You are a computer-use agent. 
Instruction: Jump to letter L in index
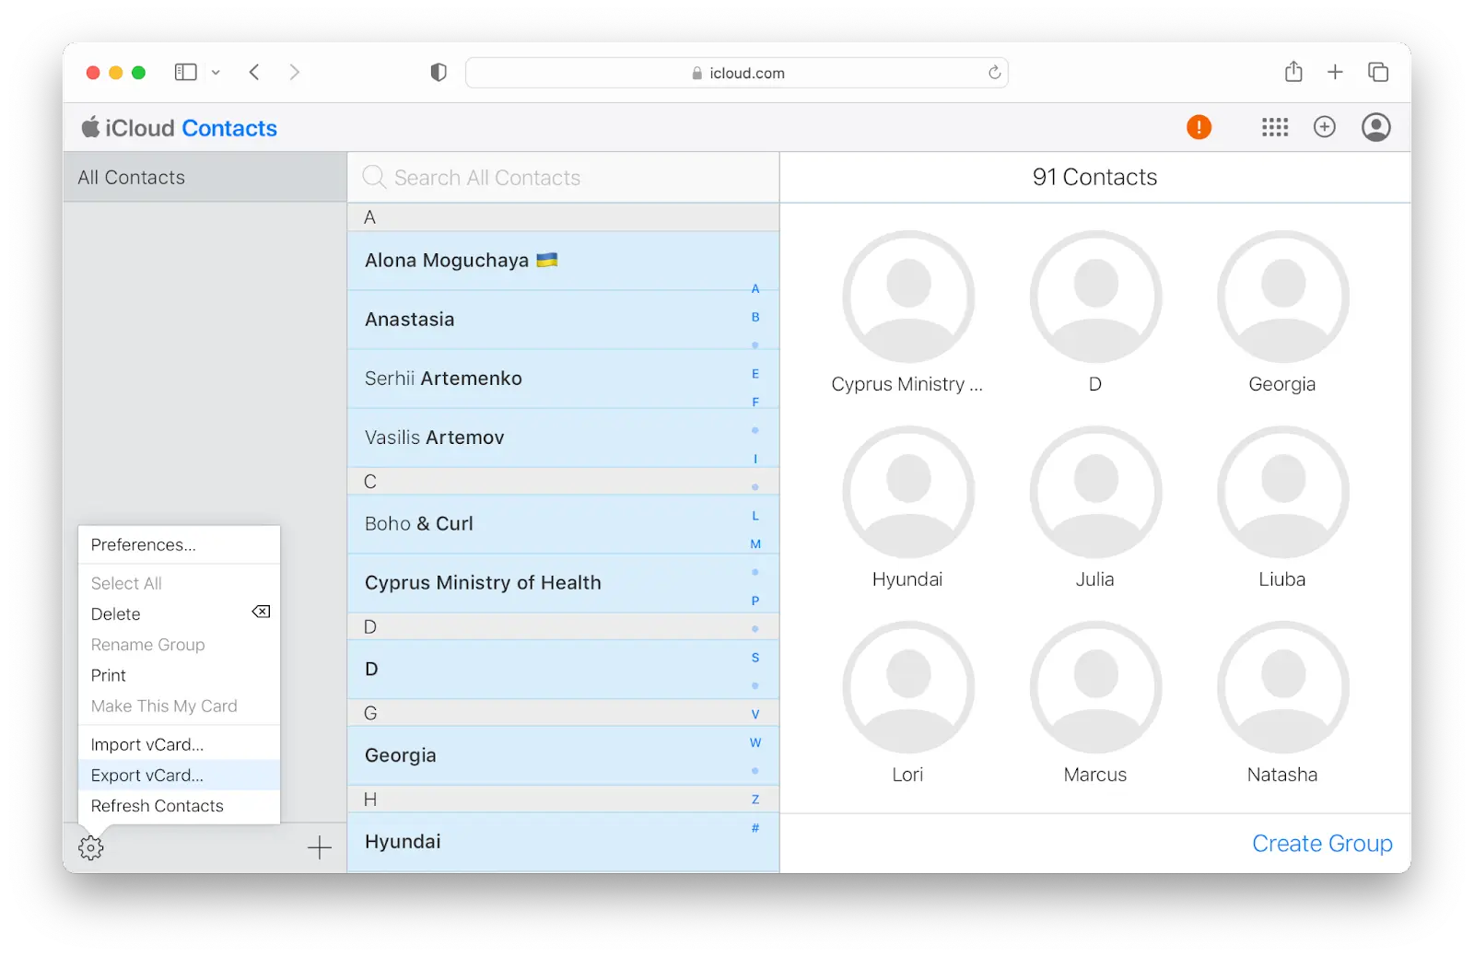(755, 516)
